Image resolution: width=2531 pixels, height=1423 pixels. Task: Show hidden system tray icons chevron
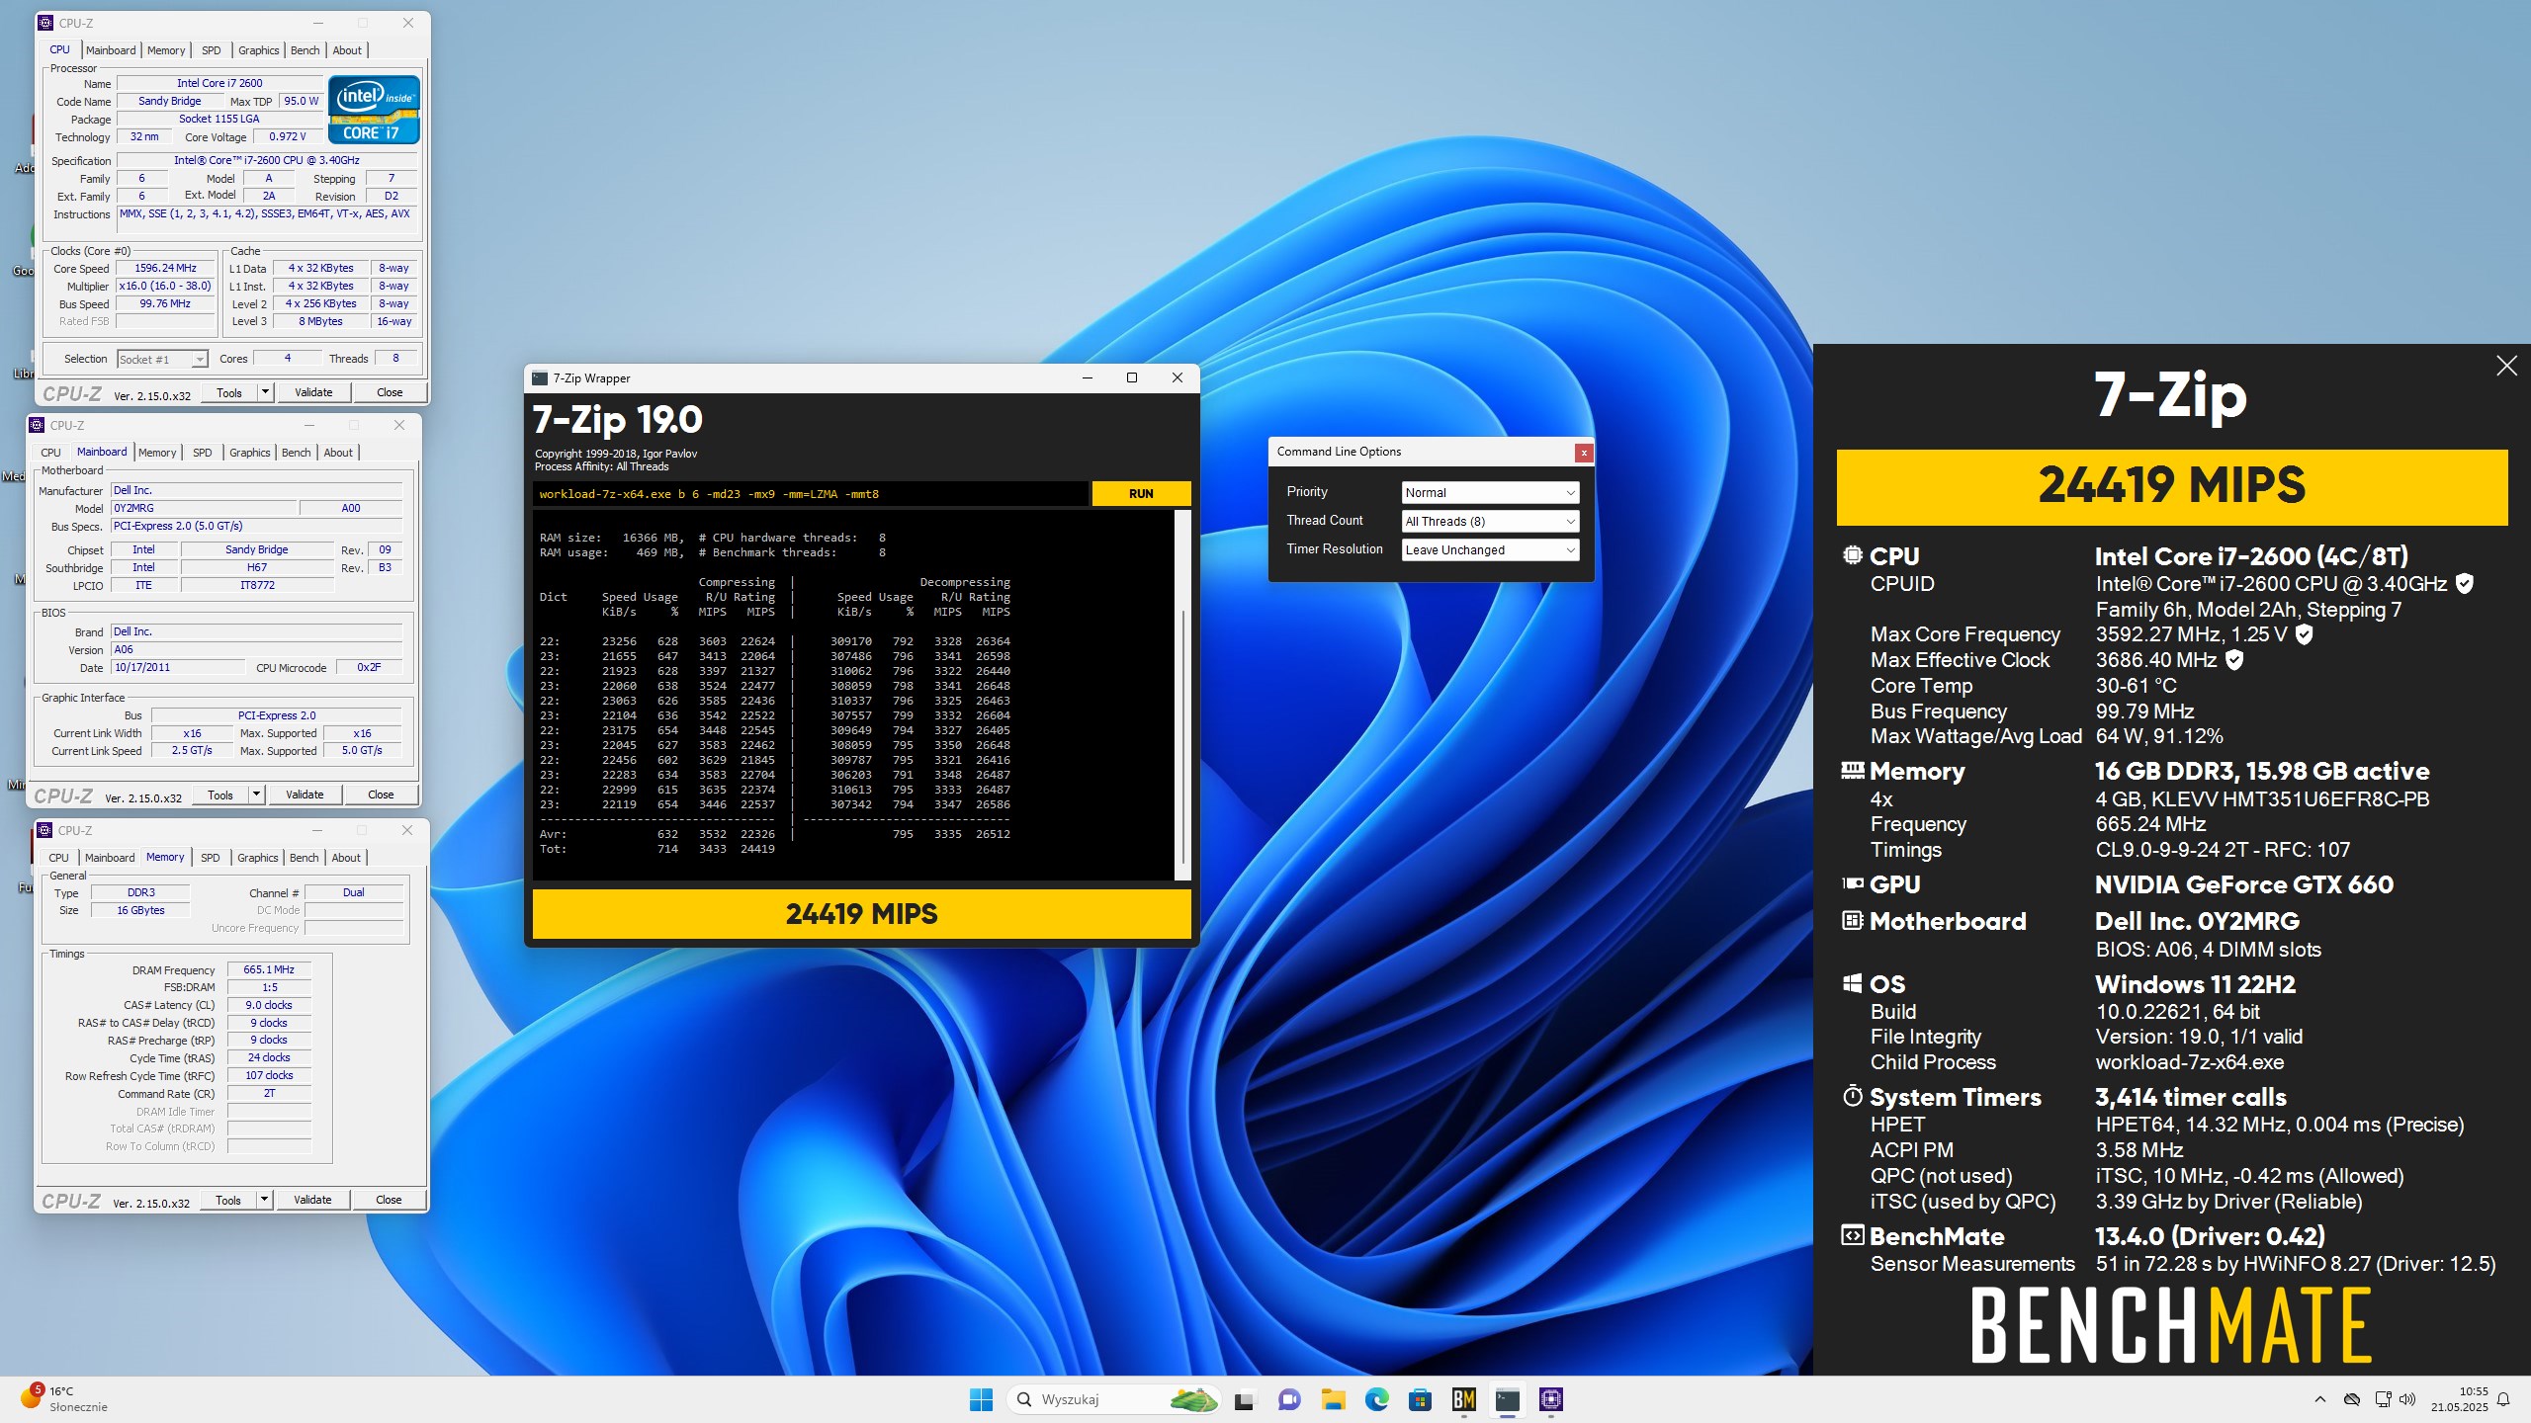pyautogui.click(x=2319, y=1399)
